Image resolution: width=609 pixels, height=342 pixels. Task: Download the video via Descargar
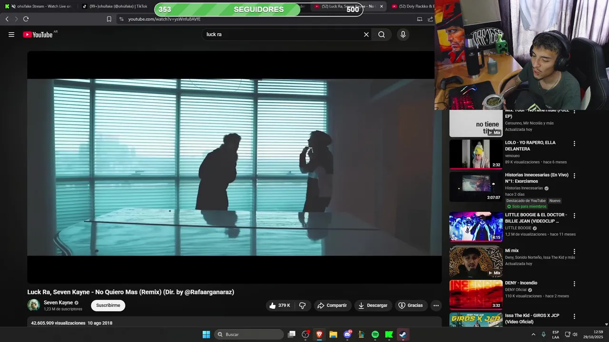click(x=373, y=305)
